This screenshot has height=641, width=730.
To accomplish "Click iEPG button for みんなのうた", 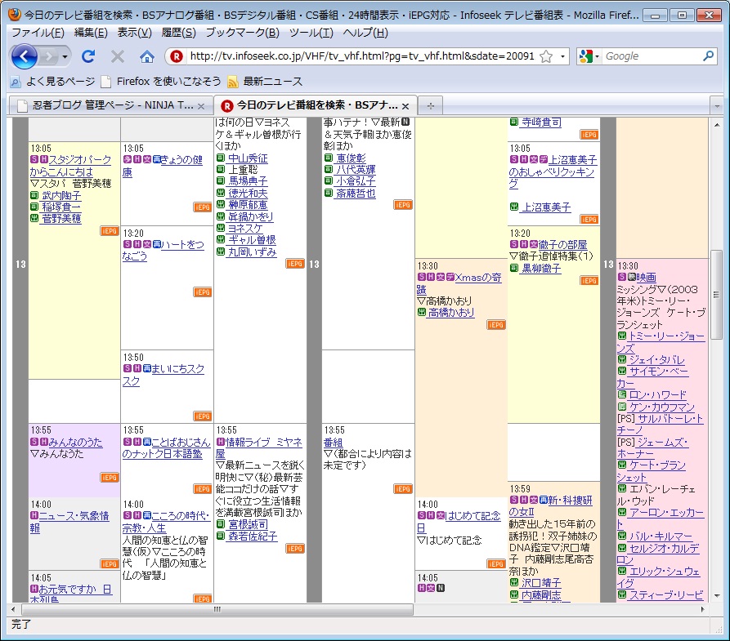I will [110, 477].
